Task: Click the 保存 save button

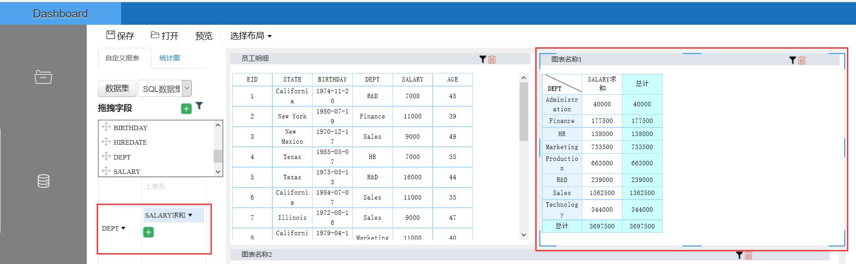Action: coord(120,36)
